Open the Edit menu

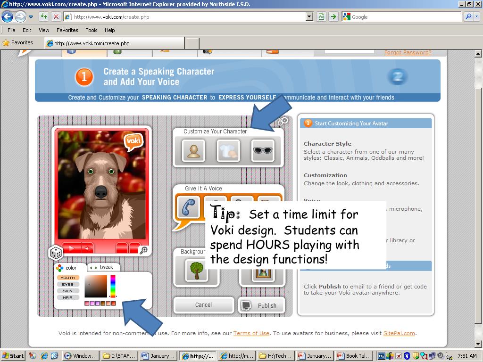coord(27,30)
